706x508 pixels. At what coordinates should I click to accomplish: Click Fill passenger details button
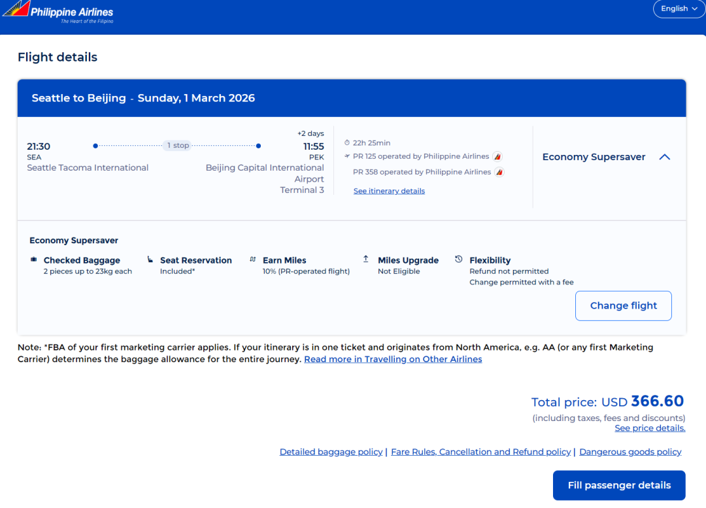pyautogui.click(x=619, y=485)
